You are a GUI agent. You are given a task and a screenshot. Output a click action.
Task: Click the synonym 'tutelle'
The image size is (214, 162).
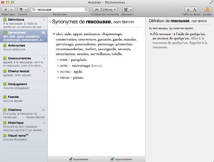coord(117,54)
